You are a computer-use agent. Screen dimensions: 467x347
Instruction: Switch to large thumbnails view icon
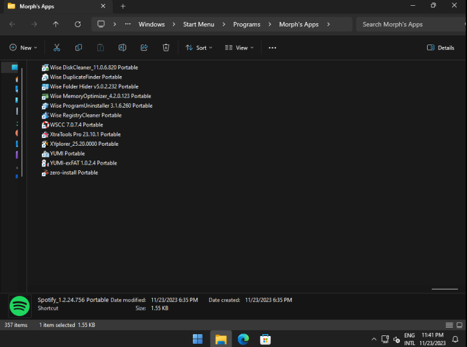click(x=459, y=325)
